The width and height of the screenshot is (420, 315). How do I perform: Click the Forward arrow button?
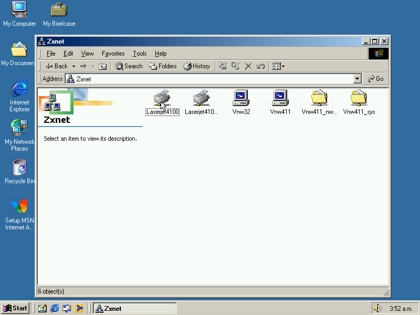pyautogui.click(x=83, y=66)
